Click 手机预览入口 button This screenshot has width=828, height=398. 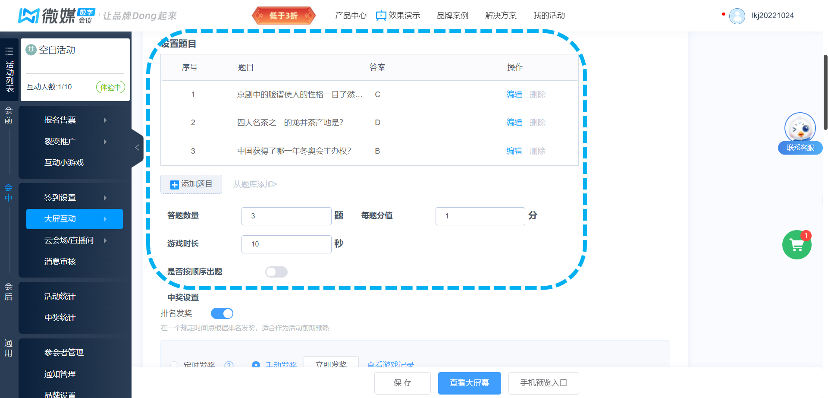pos(543,383)
